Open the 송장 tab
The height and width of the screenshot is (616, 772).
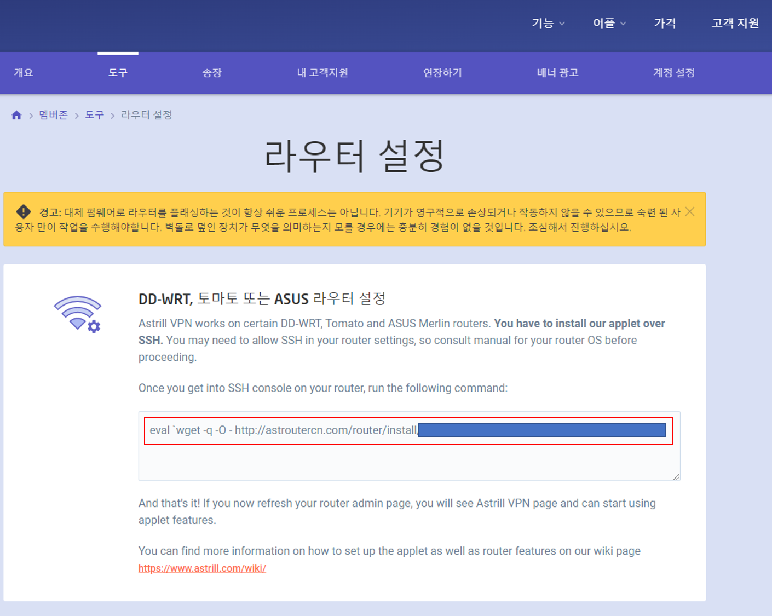point(212,73)
